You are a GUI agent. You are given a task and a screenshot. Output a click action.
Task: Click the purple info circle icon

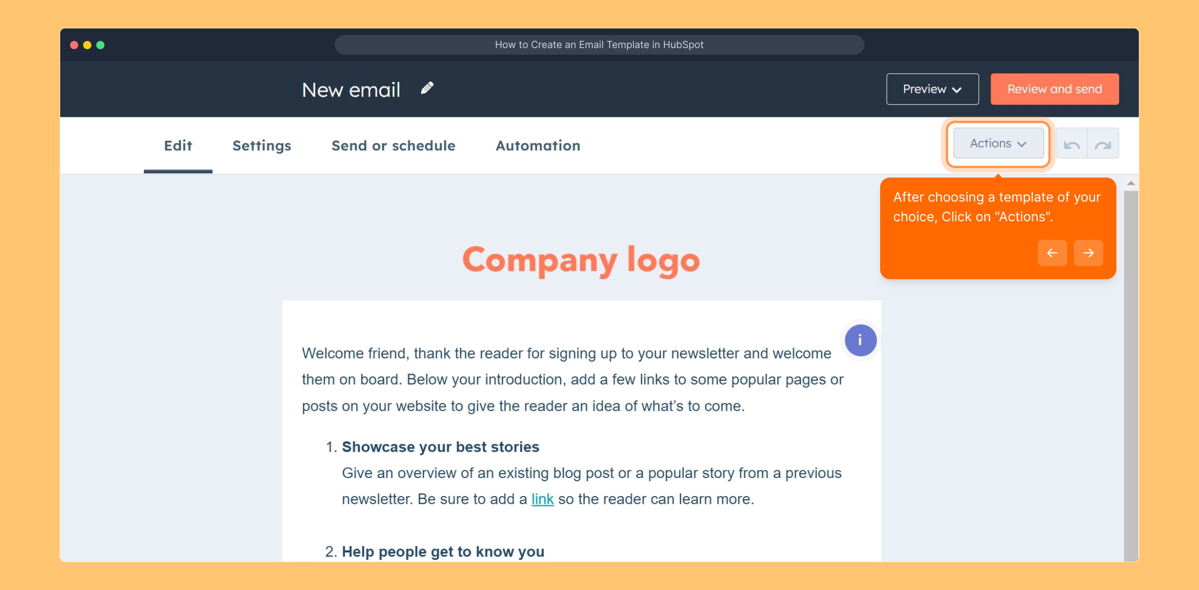click(860, 340)
